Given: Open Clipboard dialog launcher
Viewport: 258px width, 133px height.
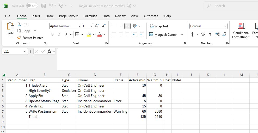Looking at the screenshot, I should click(45, 43).
